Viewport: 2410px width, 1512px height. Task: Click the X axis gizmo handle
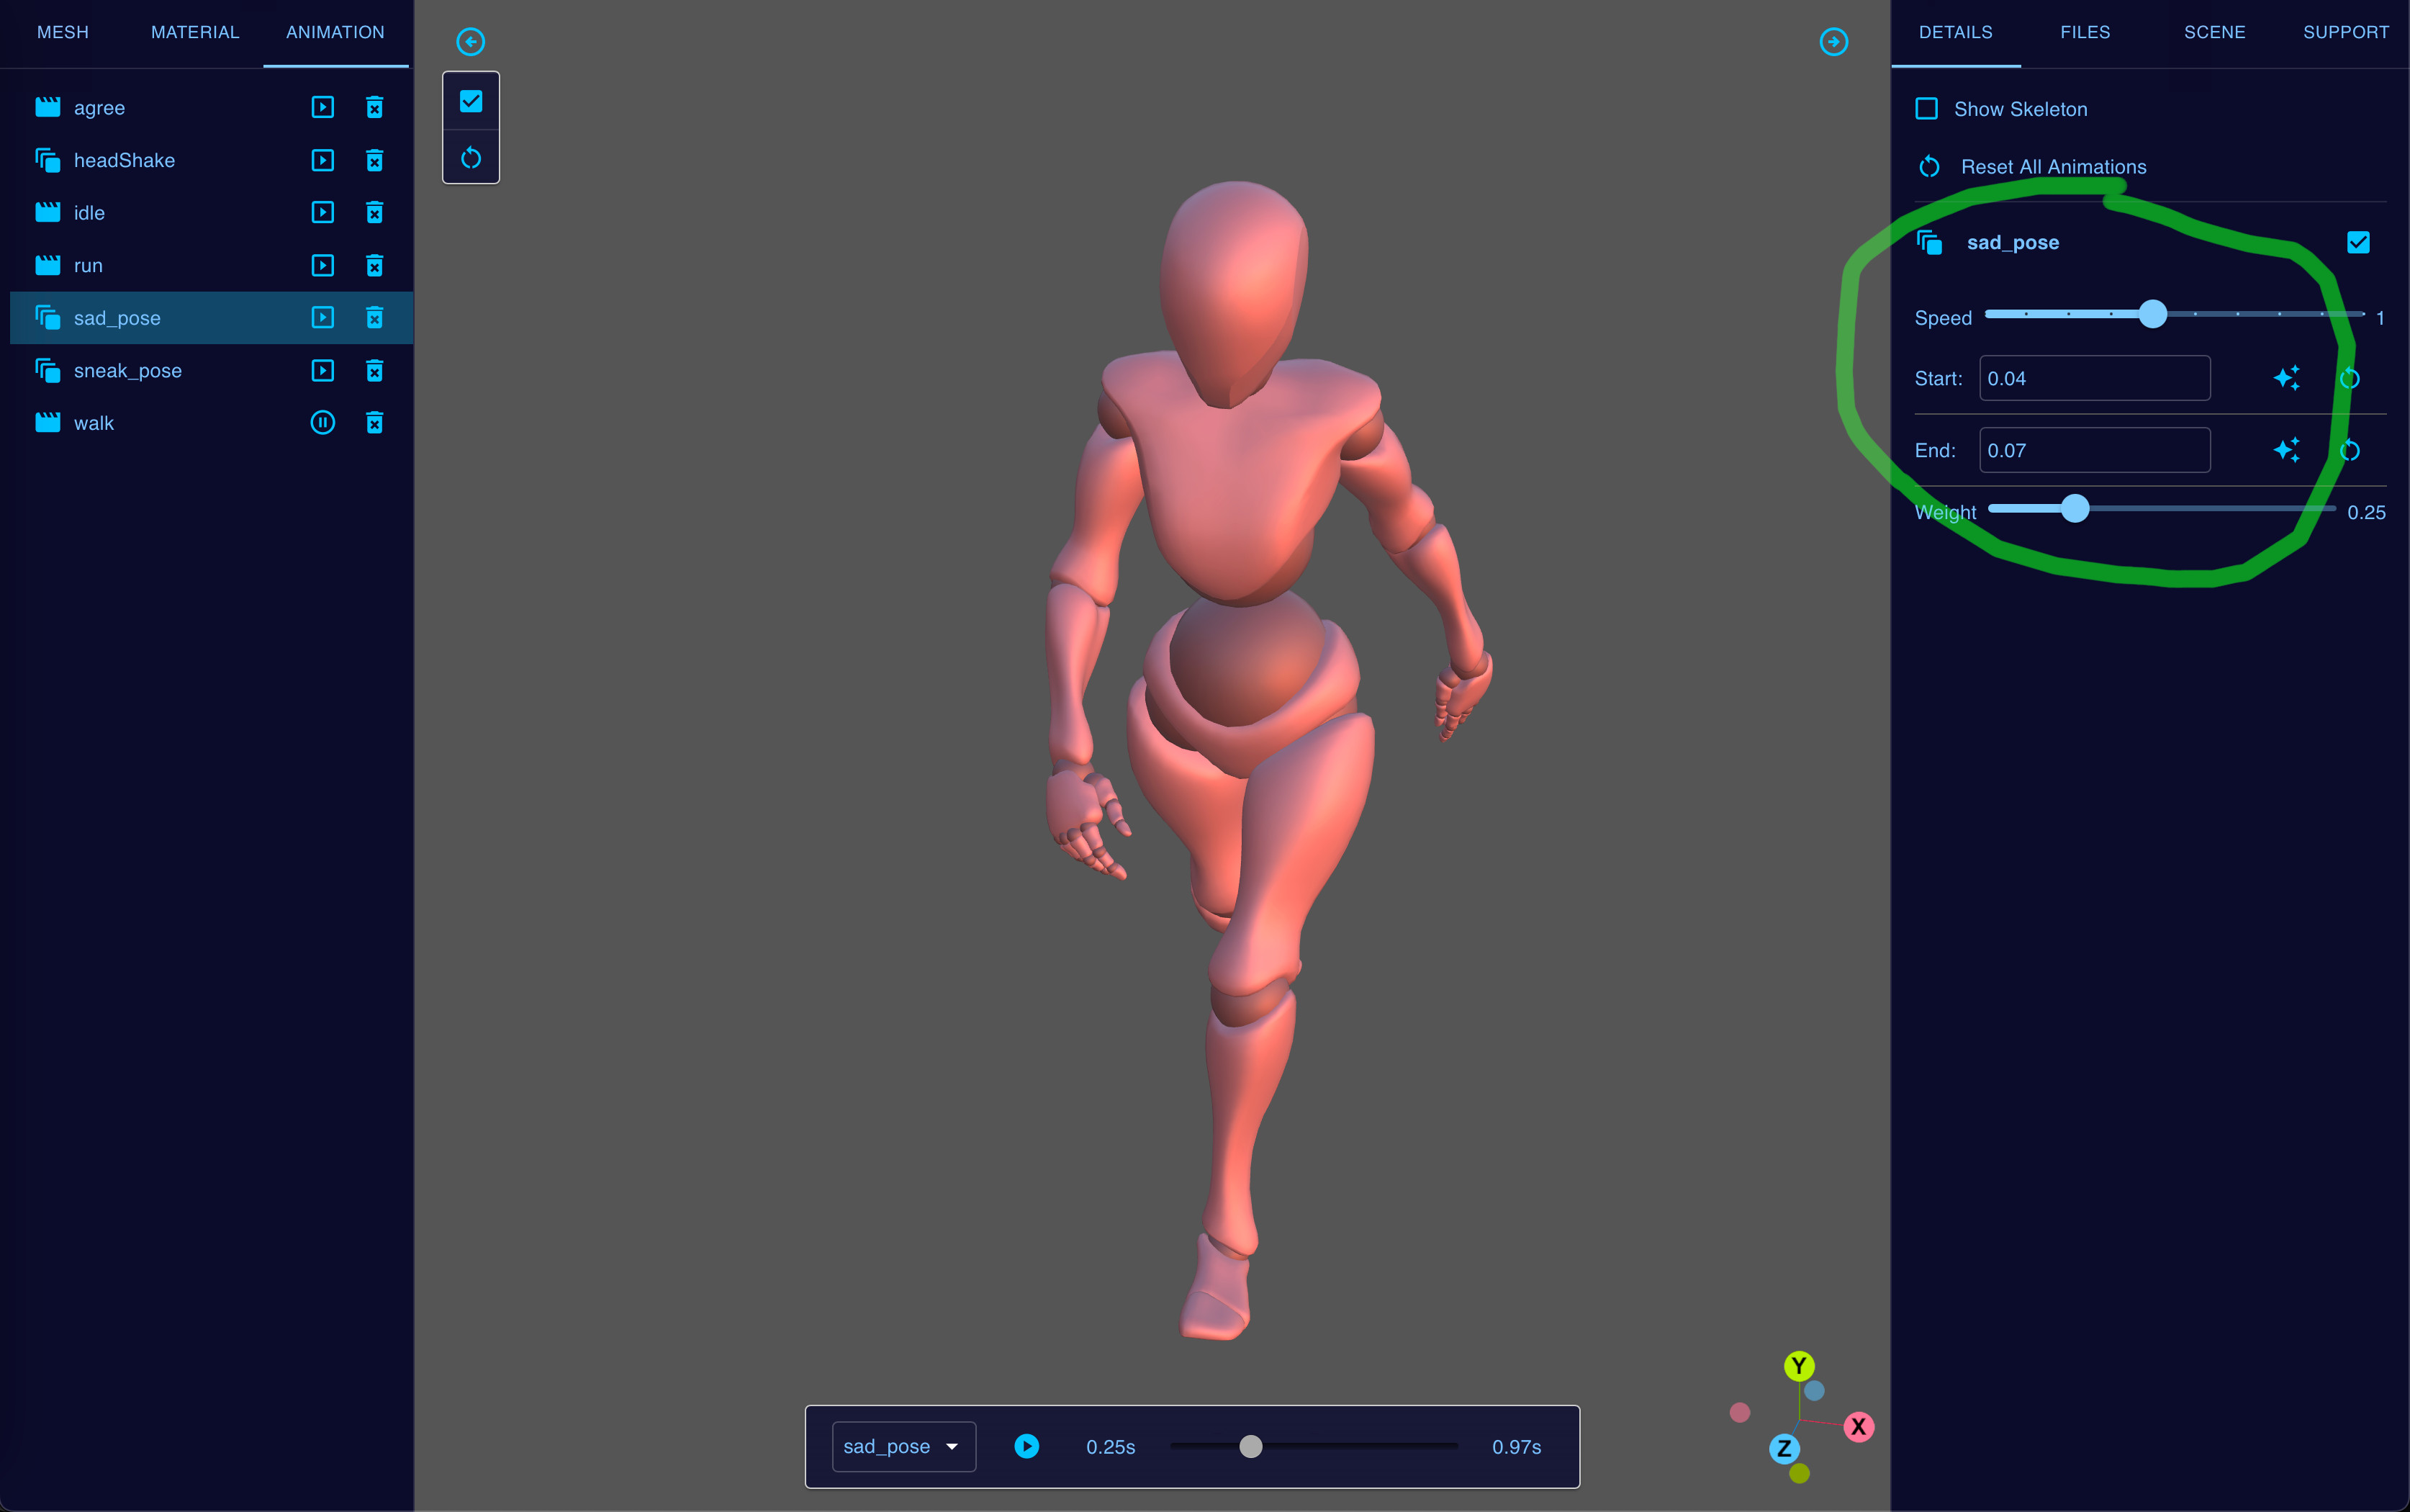[x=1858, y=1426]
